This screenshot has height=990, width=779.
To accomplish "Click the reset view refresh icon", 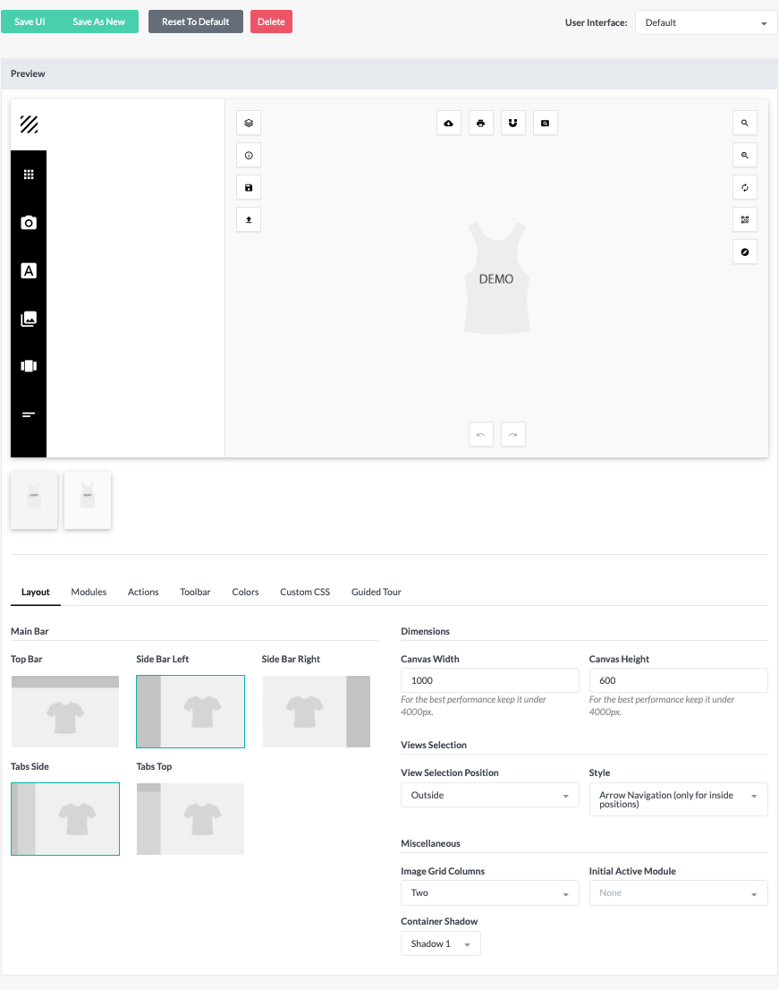I will (x=745, y=187).
